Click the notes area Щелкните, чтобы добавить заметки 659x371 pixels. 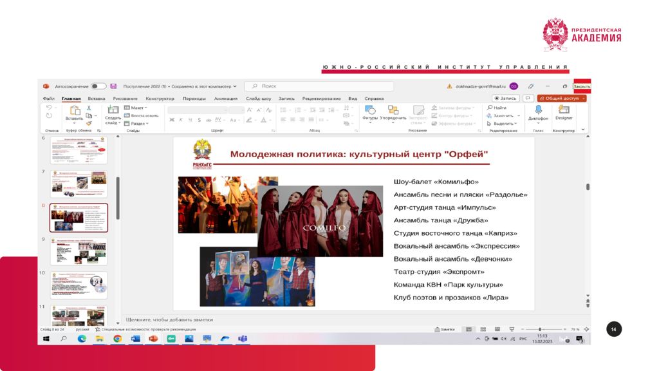(169, 319)
